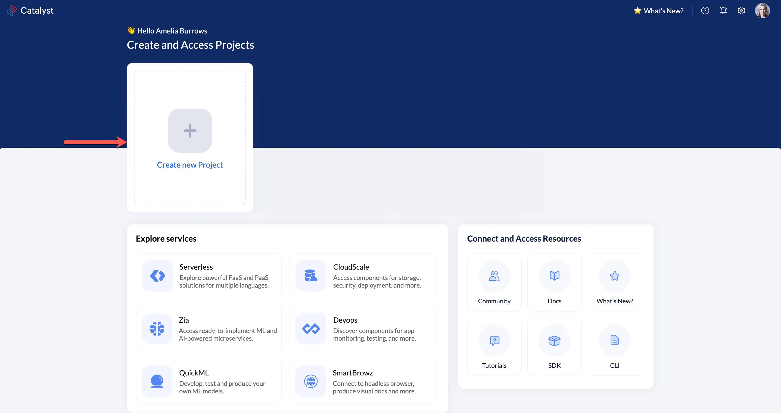Image resolution: width=781 pixels, height=413 pixels.
Task: Open the SDK resource tile
Action: [x=555, y=347]
